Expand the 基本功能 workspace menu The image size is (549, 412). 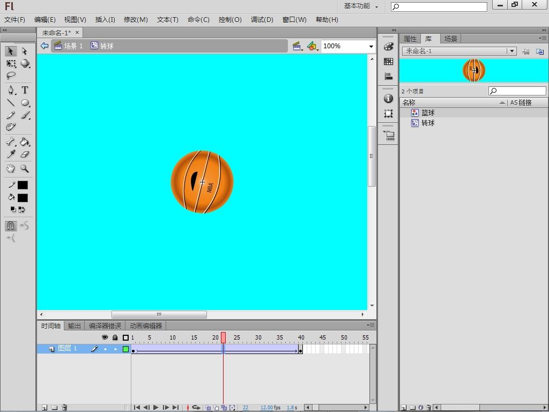[x=361, y=6]
